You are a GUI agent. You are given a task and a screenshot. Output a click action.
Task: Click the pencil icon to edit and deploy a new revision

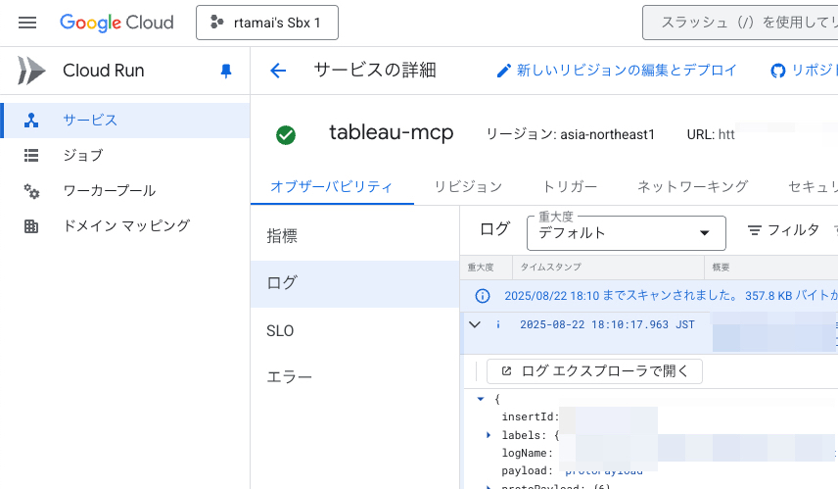(x=503, y=71)
